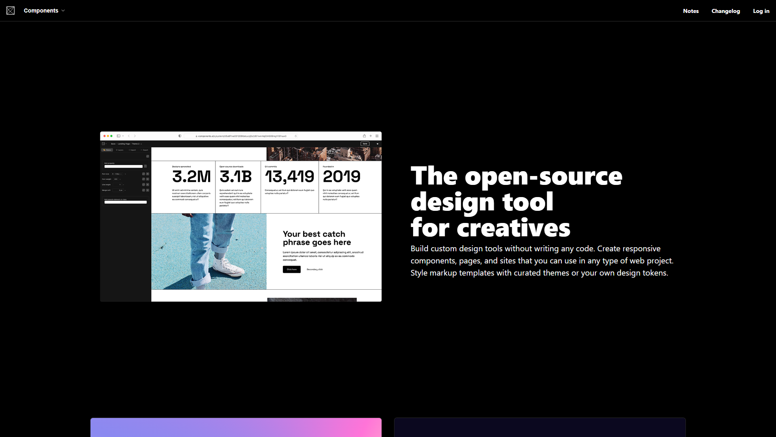This screenshot has width=776, height=437.
Task: Click the Log in link
Action: (x=761, y=11)
